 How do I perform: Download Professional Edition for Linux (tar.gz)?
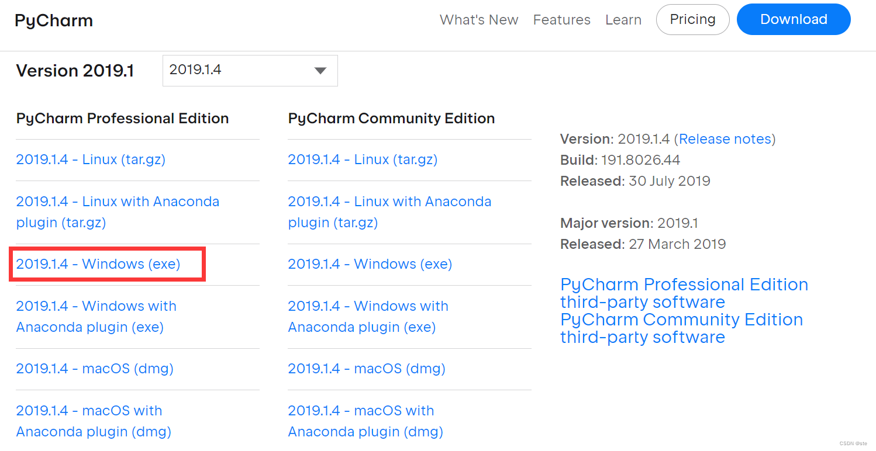coord(91,159)
